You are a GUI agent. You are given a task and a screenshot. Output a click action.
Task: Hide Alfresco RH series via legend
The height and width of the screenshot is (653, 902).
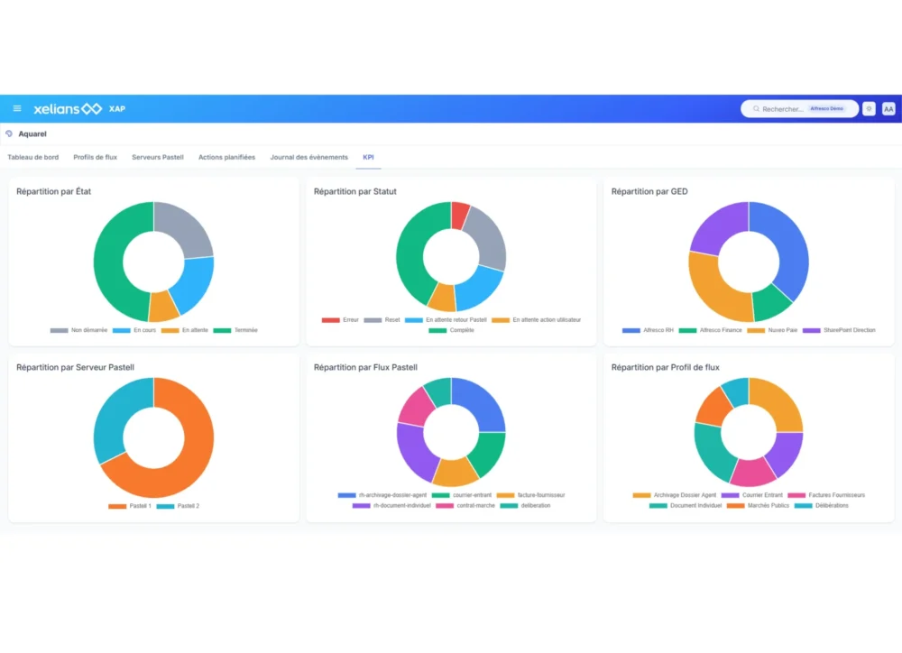pos(651,330)
